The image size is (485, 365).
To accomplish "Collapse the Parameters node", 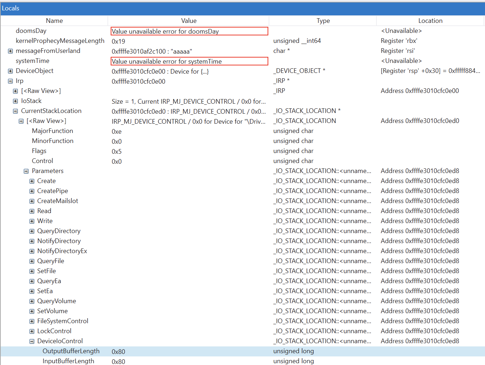I will pos(26,171).
